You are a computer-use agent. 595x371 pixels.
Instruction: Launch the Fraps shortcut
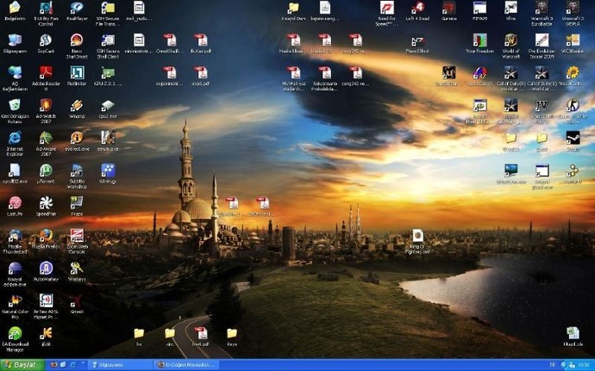click(x=77, y=203)
